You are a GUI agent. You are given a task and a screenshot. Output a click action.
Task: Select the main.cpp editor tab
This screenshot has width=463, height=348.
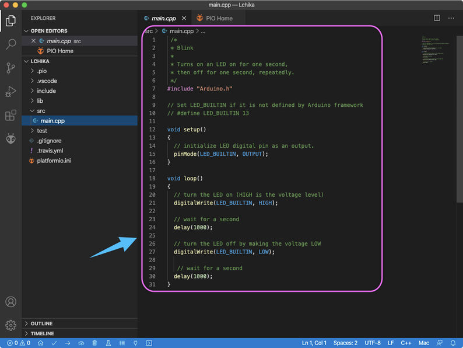(164, 18)
